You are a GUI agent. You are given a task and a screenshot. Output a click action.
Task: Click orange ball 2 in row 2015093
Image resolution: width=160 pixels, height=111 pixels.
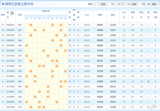[35, 76]
